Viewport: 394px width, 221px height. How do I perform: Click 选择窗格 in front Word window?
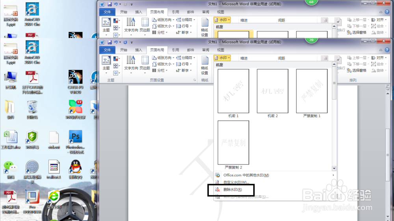click(x=357, y=70)
